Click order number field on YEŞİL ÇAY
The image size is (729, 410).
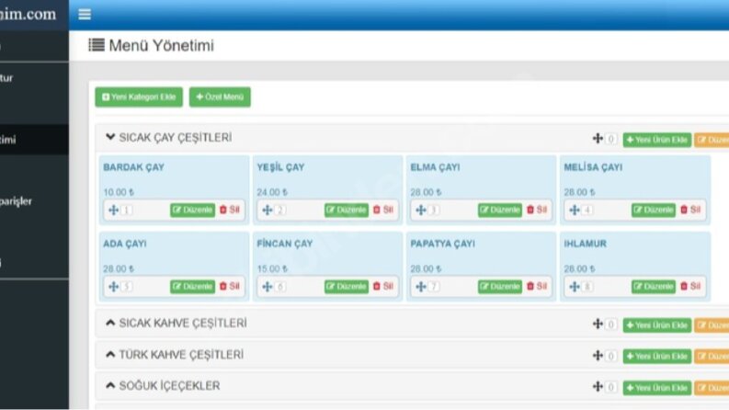coord(280,211)
